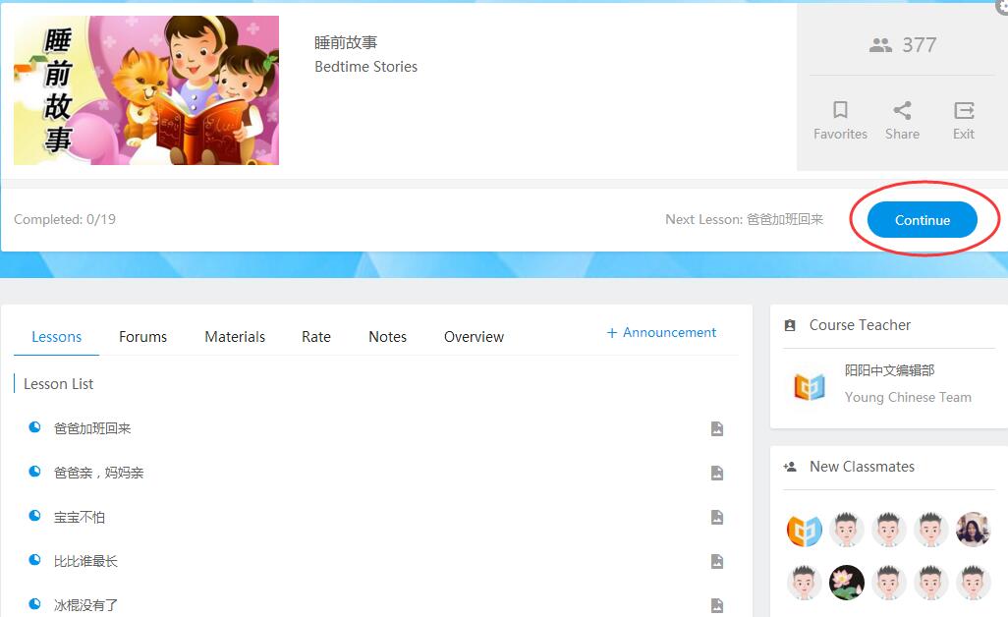Click the Completed: 0/19 text

click(x=65, y=219)
